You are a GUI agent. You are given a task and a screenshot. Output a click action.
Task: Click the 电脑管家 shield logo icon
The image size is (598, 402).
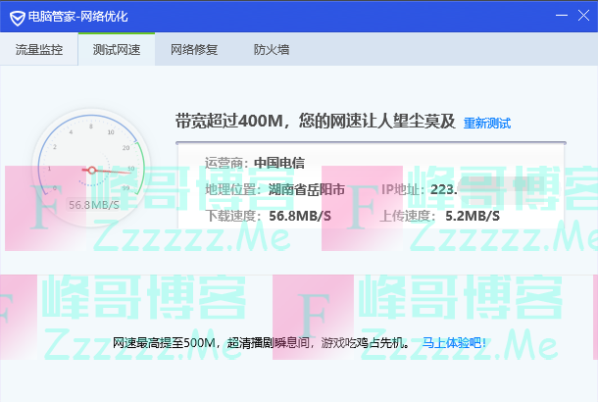[18, 18]
